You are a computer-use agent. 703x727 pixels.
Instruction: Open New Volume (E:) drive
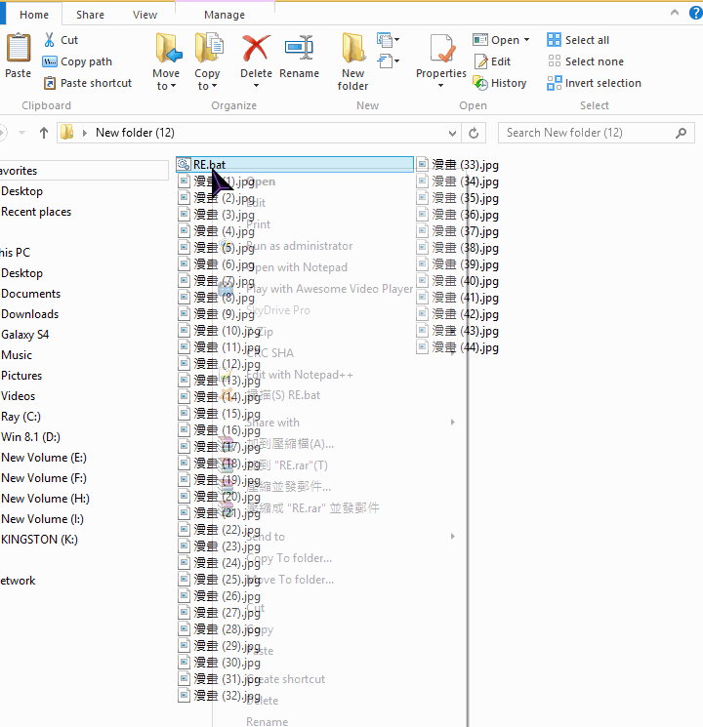[44, 457]
